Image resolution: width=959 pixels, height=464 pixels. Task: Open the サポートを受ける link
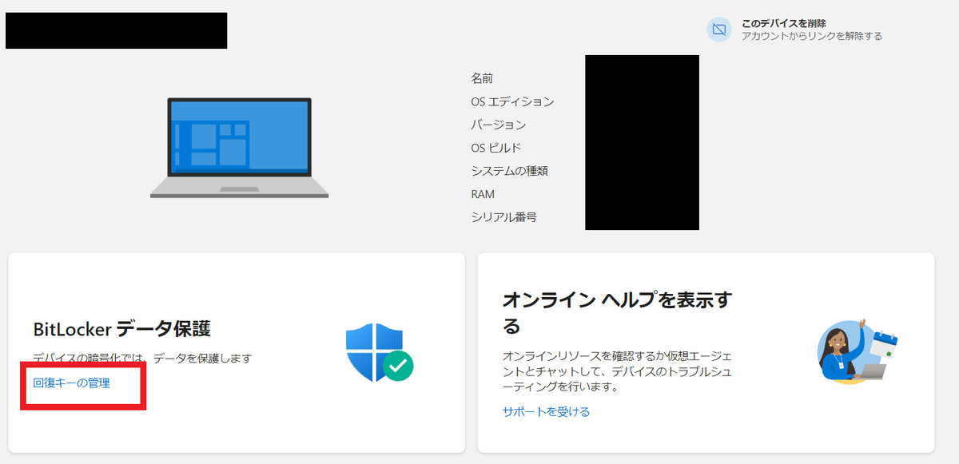click(x=546, y=411)
